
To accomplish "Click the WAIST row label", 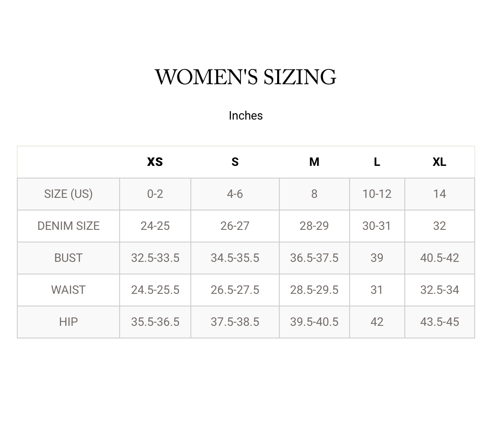I will click(x=68, y=290).
